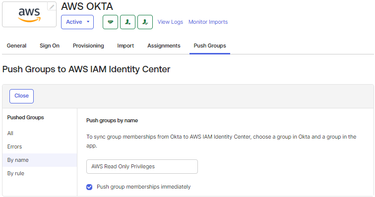The height and width of the screenshot is (197, 375).
Task: Open the View Logs link
Action: [x=170, y=22]
